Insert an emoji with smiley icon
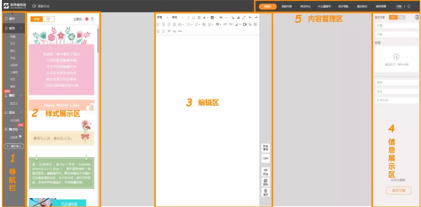The width and height of the screenshot is (421, 207). [x=158, y=31]
